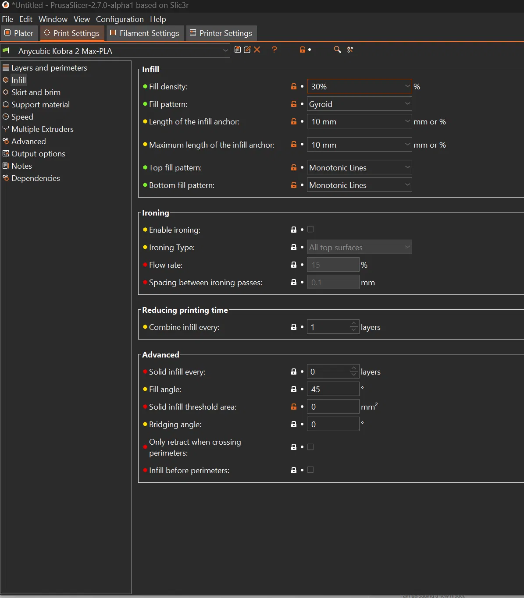
Task: Click the unlocked padlock icon in preset toolbar
Action: (303, 50)
